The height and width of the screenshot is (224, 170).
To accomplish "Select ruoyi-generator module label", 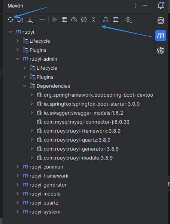I will tap(48, 185).
